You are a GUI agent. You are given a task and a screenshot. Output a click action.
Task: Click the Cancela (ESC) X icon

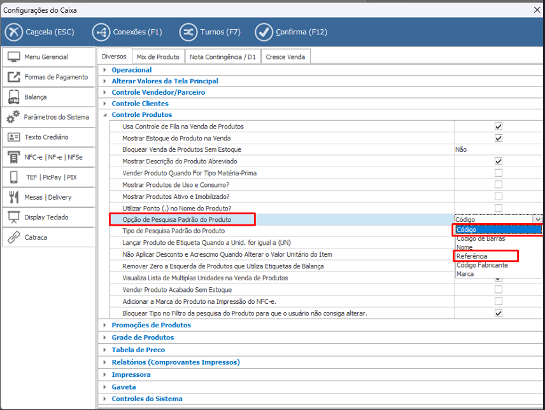(x=14, y=32)
